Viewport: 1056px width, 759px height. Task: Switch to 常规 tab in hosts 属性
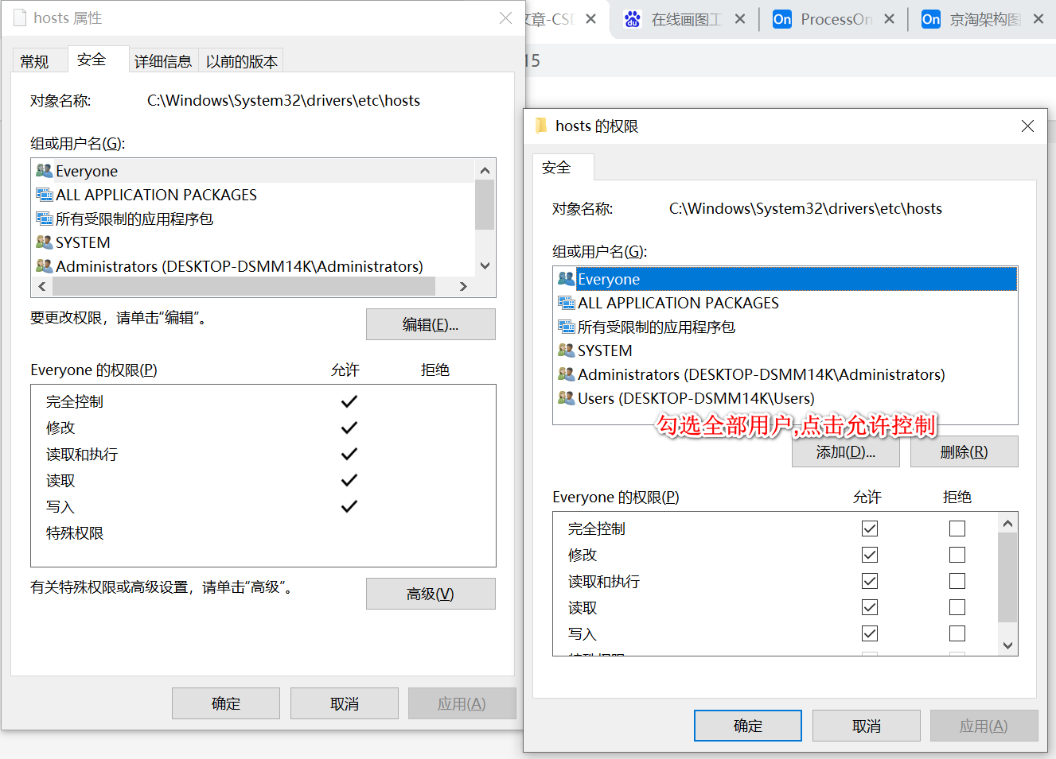click(x=34, y=61)
